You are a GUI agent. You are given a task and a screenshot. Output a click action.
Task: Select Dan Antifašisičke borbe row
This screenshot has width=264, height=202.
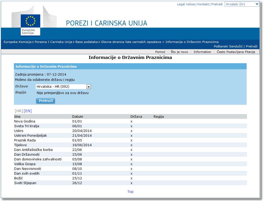[131, 150]
